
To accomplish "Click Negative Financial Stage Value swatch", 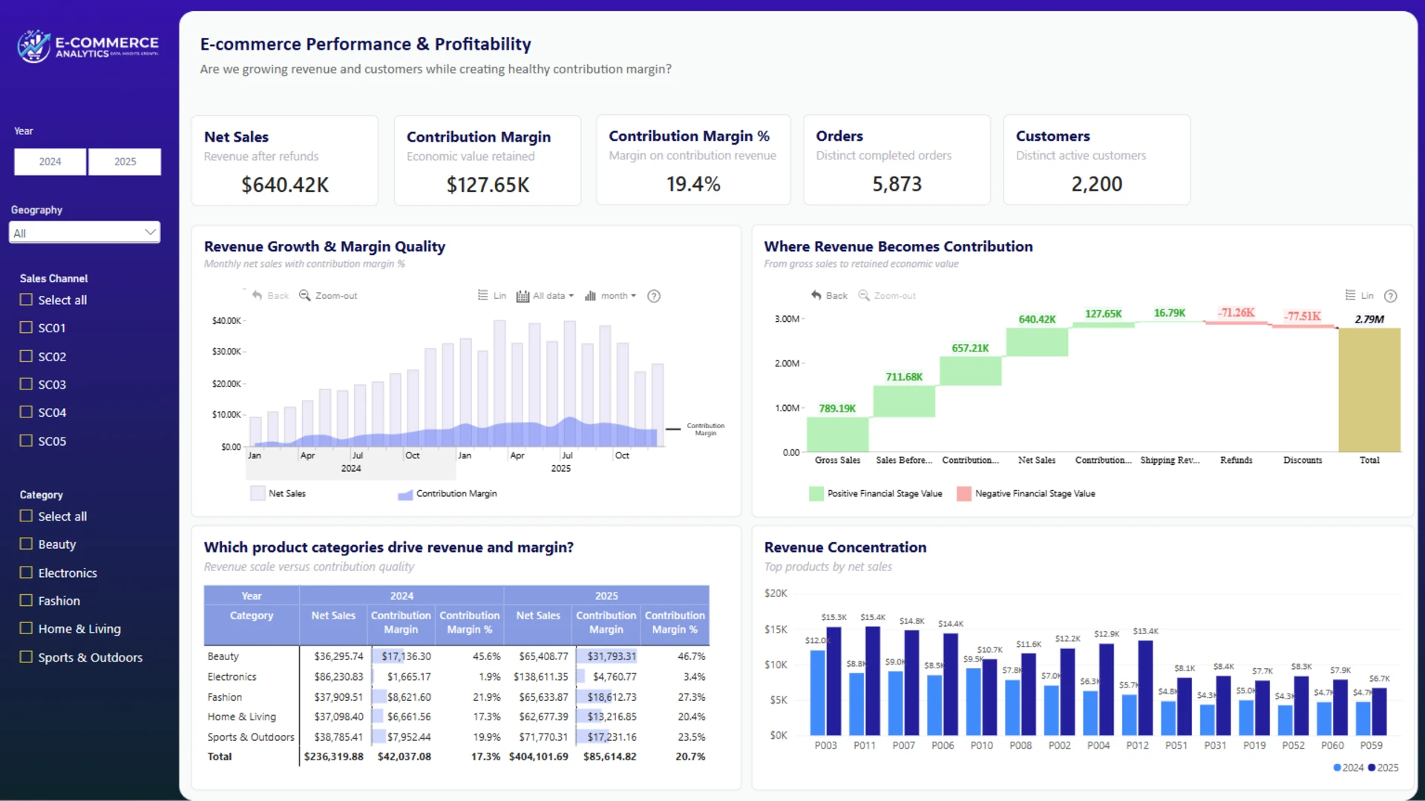I will [x=964, y=494].
